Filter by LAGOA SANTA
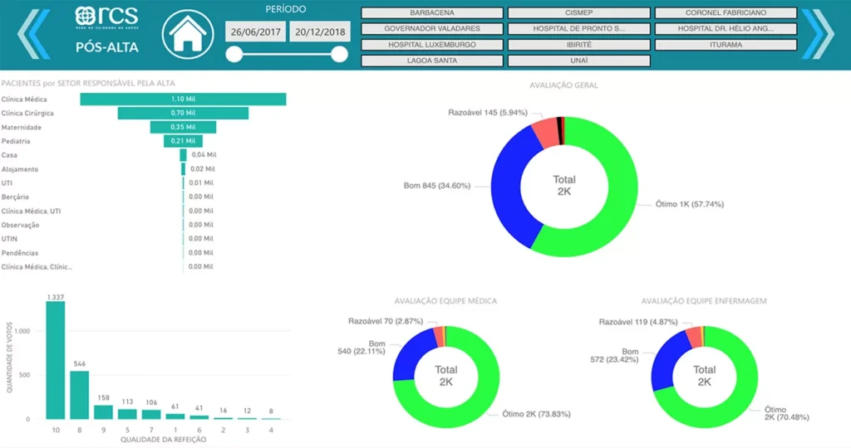 (x=432, y=61)
